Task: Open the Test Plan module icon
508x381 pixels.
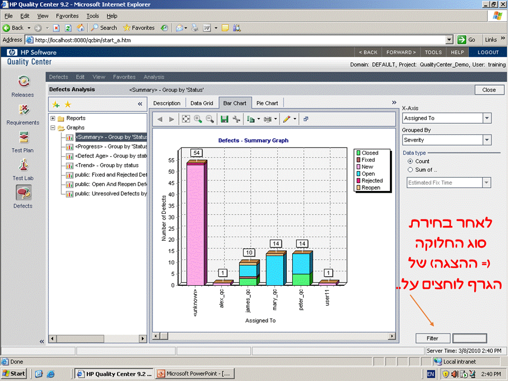Action: 24,138
